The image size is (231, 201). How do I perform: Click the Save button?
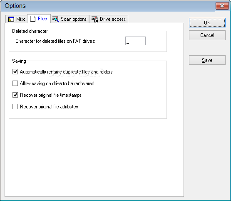207,60
